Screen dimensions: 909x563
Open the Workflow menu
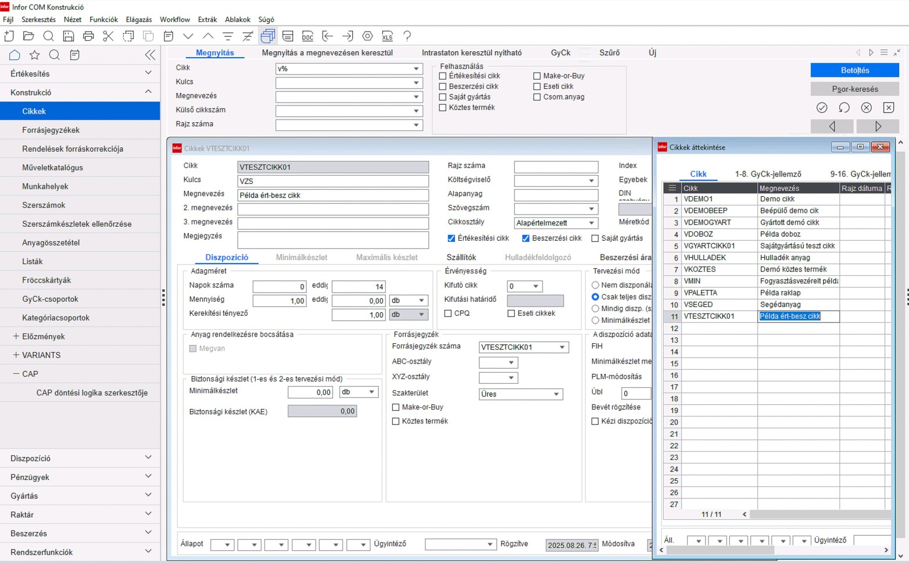174,19
